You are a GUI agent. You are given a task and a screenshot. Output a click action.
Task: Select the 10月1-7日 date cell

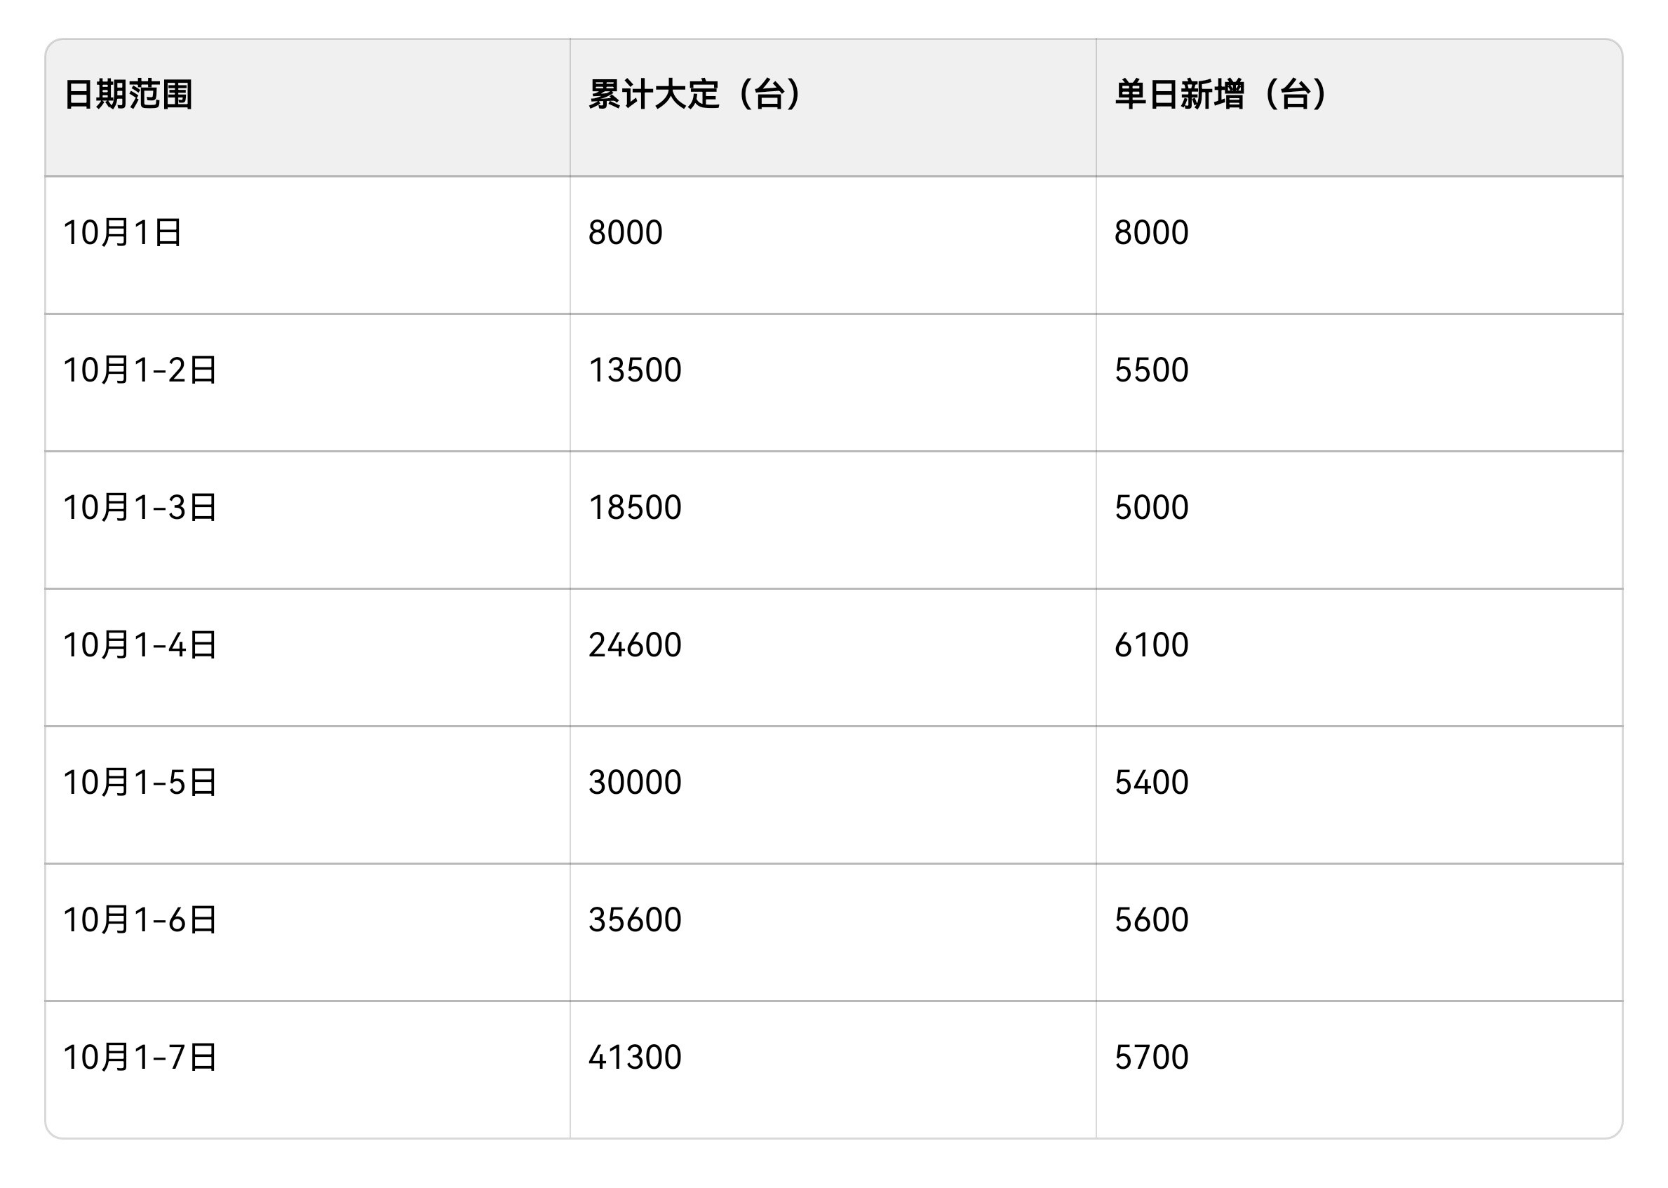click(x=140, y=1058)
